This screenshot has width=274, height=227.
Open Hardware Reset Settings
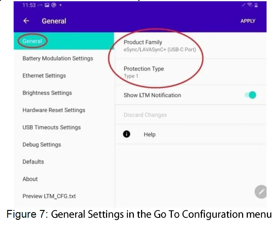[x=54, y=110]
